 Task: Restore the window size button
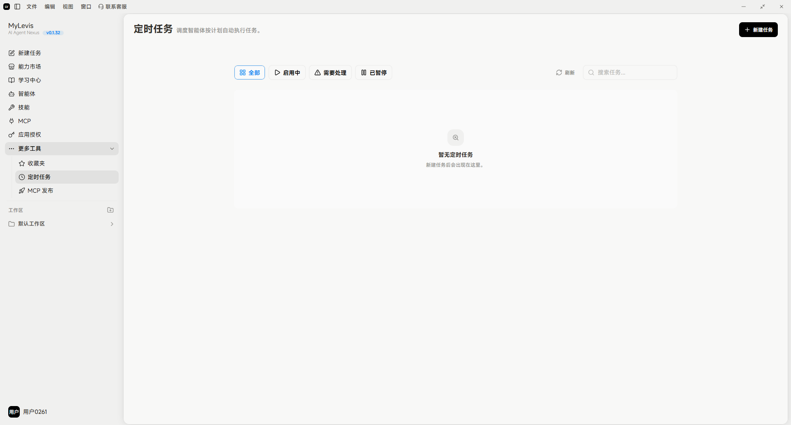tap(763, 7)
